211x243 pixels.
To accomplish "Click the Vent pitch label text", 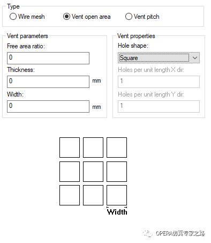I will pyautogui.click(x=146, y=17).
